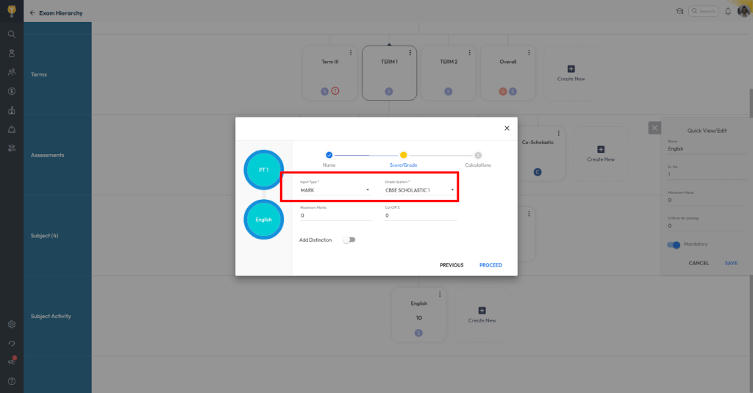Enable the Add Distinction toggle
753x393 pixels.
pos(349,240)
